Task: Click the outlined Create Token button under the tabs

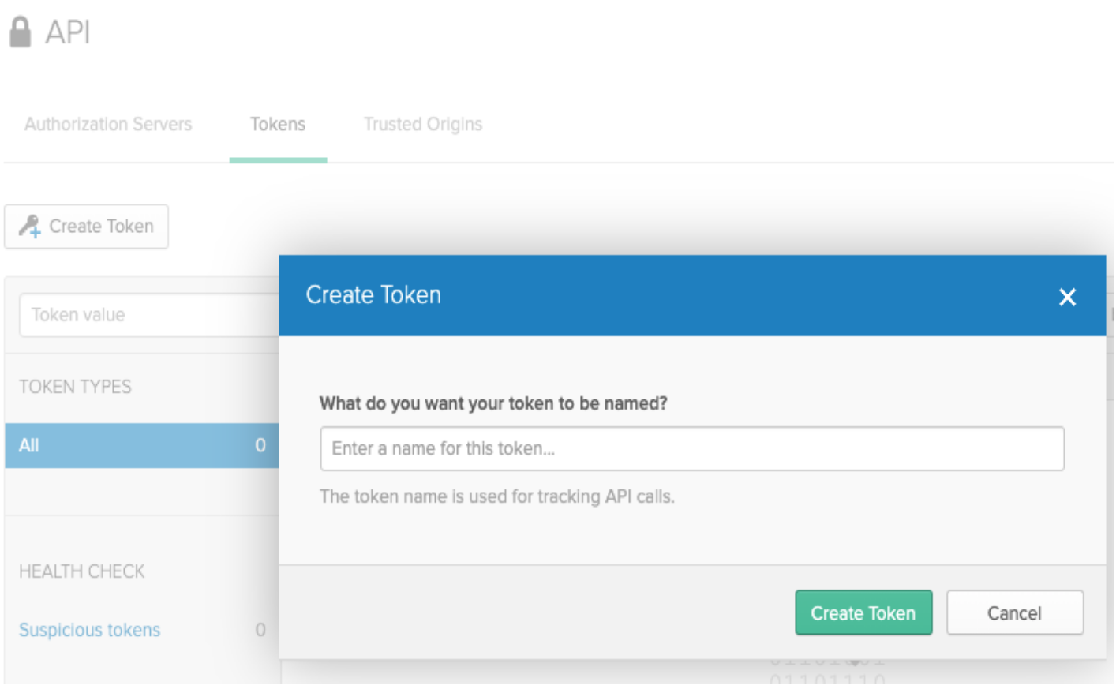Action: [x=86, y=227]
